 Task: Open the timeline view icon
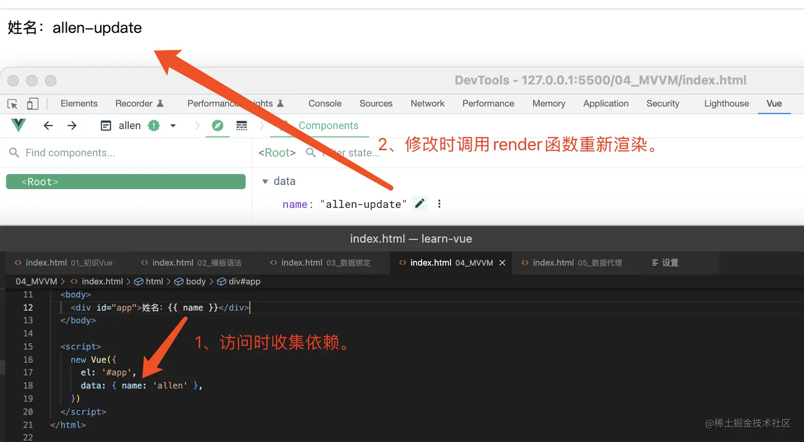242,125
